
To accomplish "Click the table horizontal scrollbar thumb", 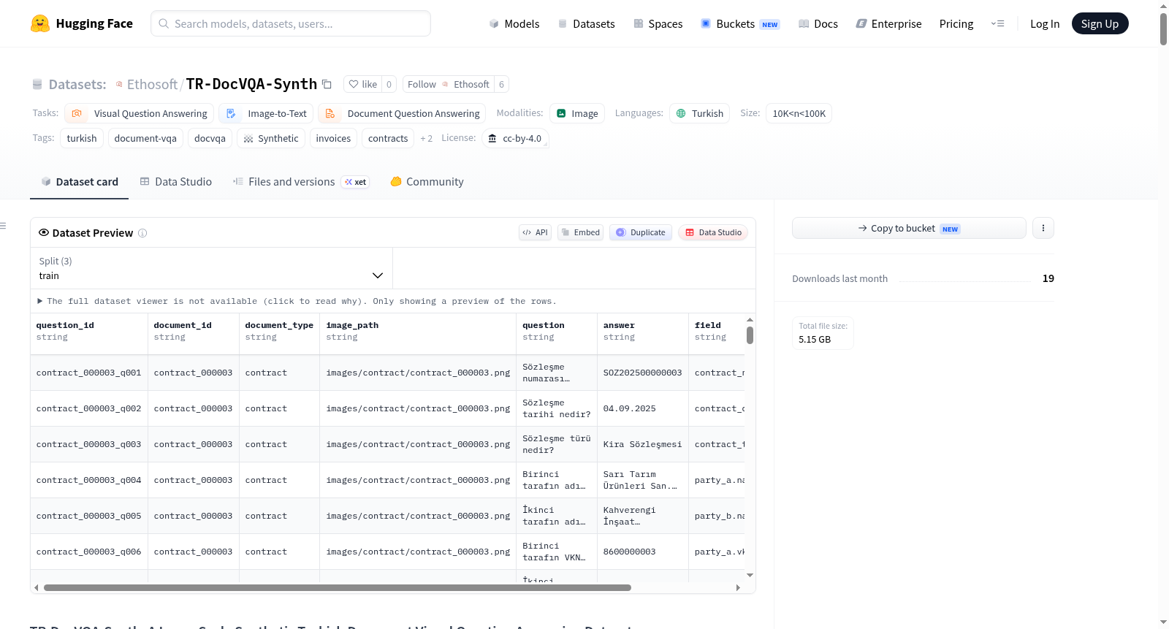I will pos(338,587).
